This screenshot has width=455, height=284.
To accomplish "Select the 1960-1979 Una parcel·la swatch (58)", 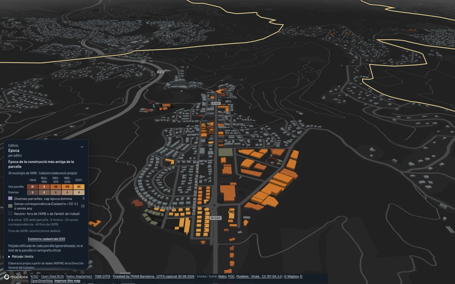I will (56, 187).
